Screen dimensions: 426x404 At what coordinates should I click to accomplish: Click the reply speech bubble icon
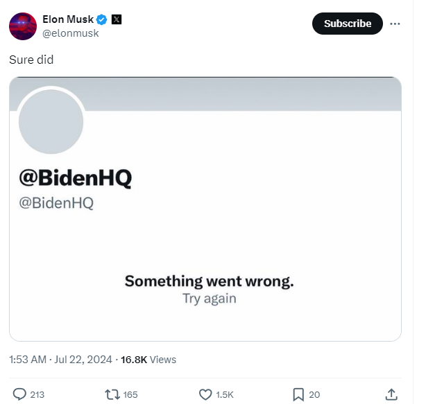point(19,394)
